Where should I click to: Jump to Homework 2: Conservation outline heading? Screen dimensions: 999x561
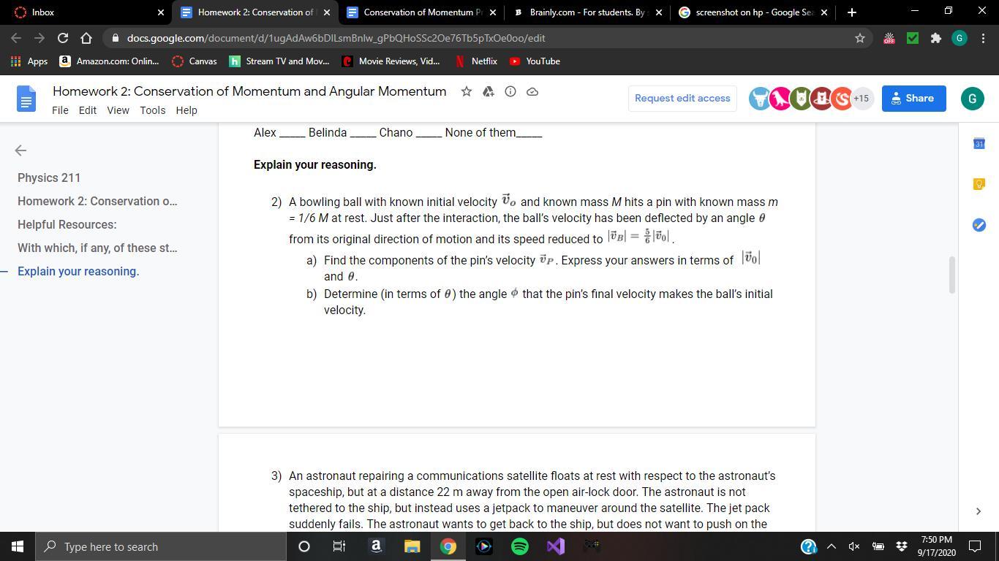click(97, 202)
